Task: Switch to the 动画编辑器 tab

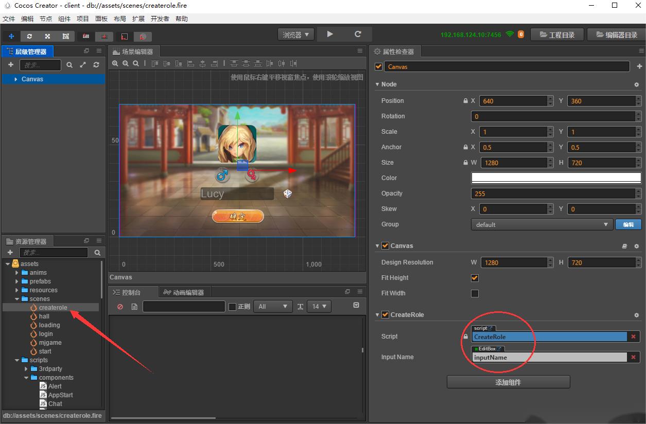Action: pyautogui.click(x=184, y=292)
